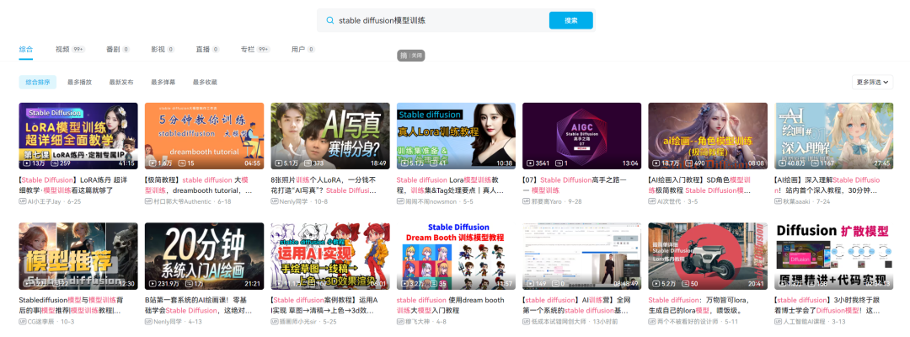Visit uploader 两个不被看好的设计师

688,321
